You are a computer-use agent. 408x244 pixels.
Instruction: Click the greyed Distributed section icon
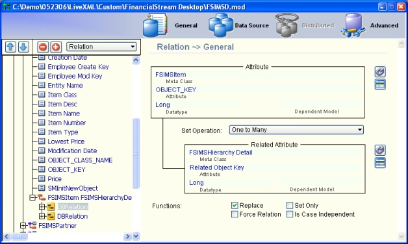point(287,25)
